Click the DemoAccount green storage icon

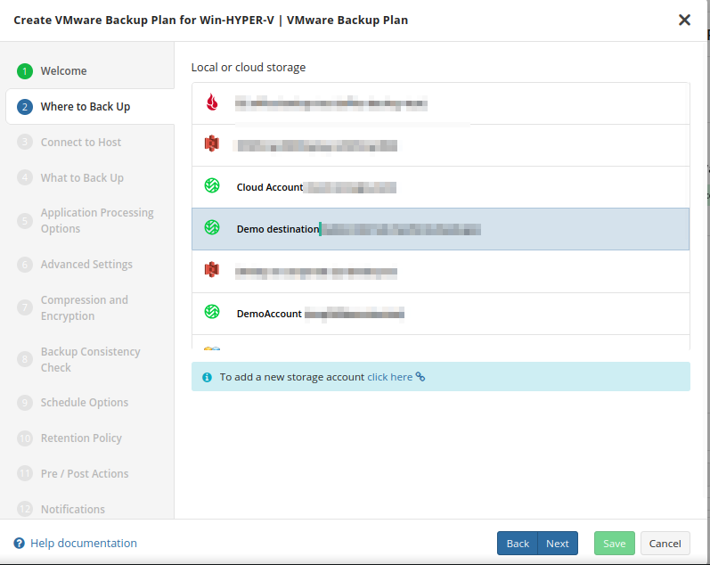pyautogui.click(x=212, y=312)
